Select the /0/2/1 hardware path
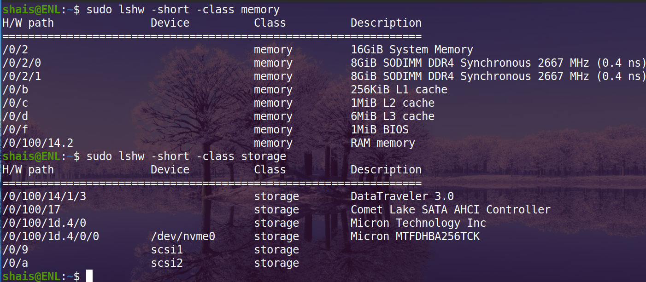Image resolution: width=646 pixels, height=282 pixels. tap(22, 76)
